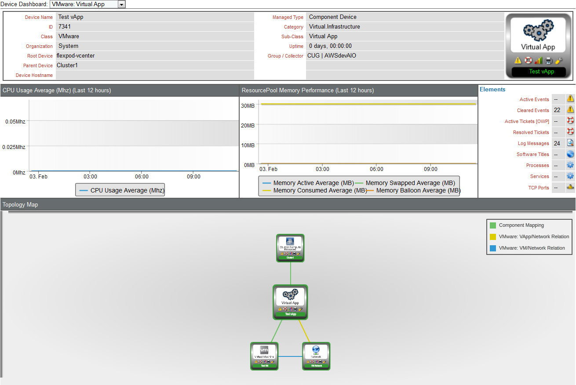Click the Root Device value flexpod-vcenter
This screenshot has height=385, width=576.
(76, 56)
